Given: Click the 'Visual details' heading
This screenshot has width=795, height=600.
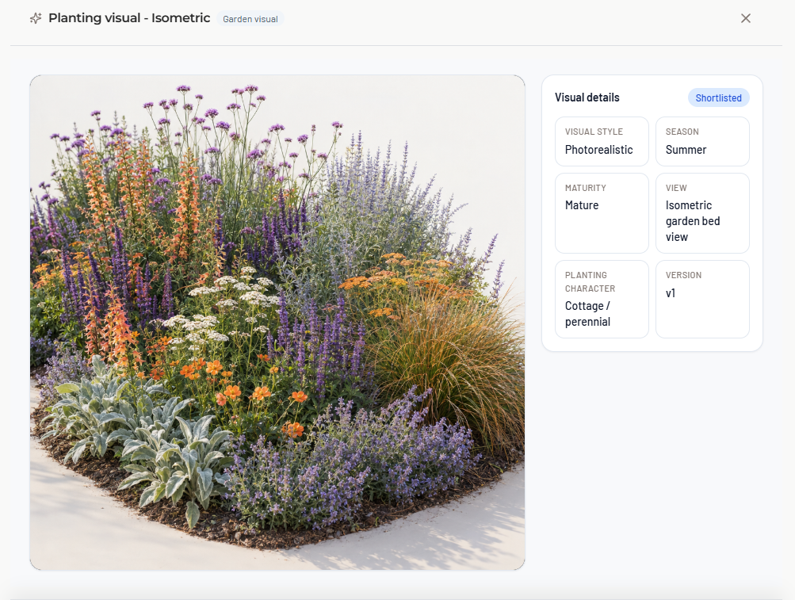Looking at the screenshot, I should (587, 97).
